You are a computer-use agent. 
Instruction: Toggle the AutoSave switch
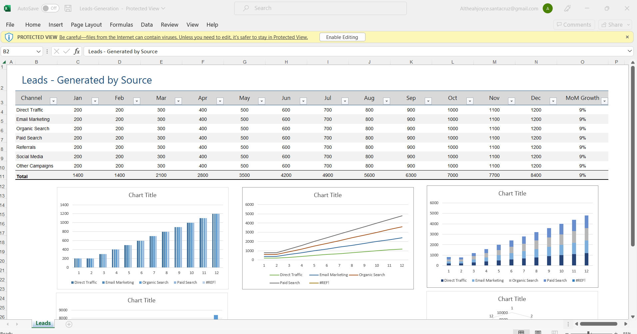(50, 8)
